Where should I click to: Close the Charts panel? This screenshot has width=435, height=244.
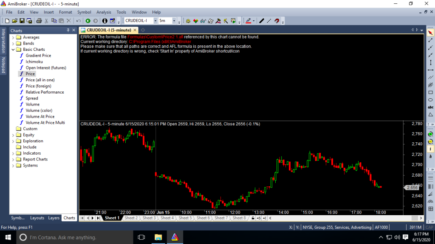(74, 30)
